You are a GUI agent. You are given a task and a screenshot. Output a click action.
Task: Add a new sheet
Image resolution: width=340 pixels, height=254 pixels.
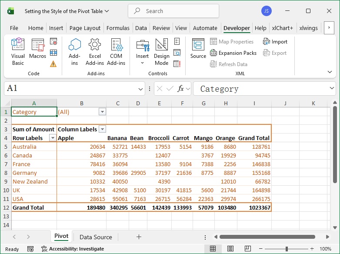coord(139,237)
